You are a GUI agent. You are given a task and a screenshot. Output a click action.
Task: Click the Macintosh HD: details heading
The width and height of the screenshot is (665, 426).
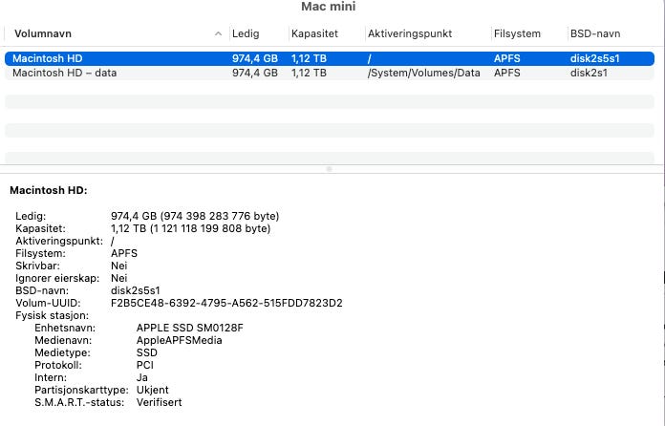(x=49, y=190)
